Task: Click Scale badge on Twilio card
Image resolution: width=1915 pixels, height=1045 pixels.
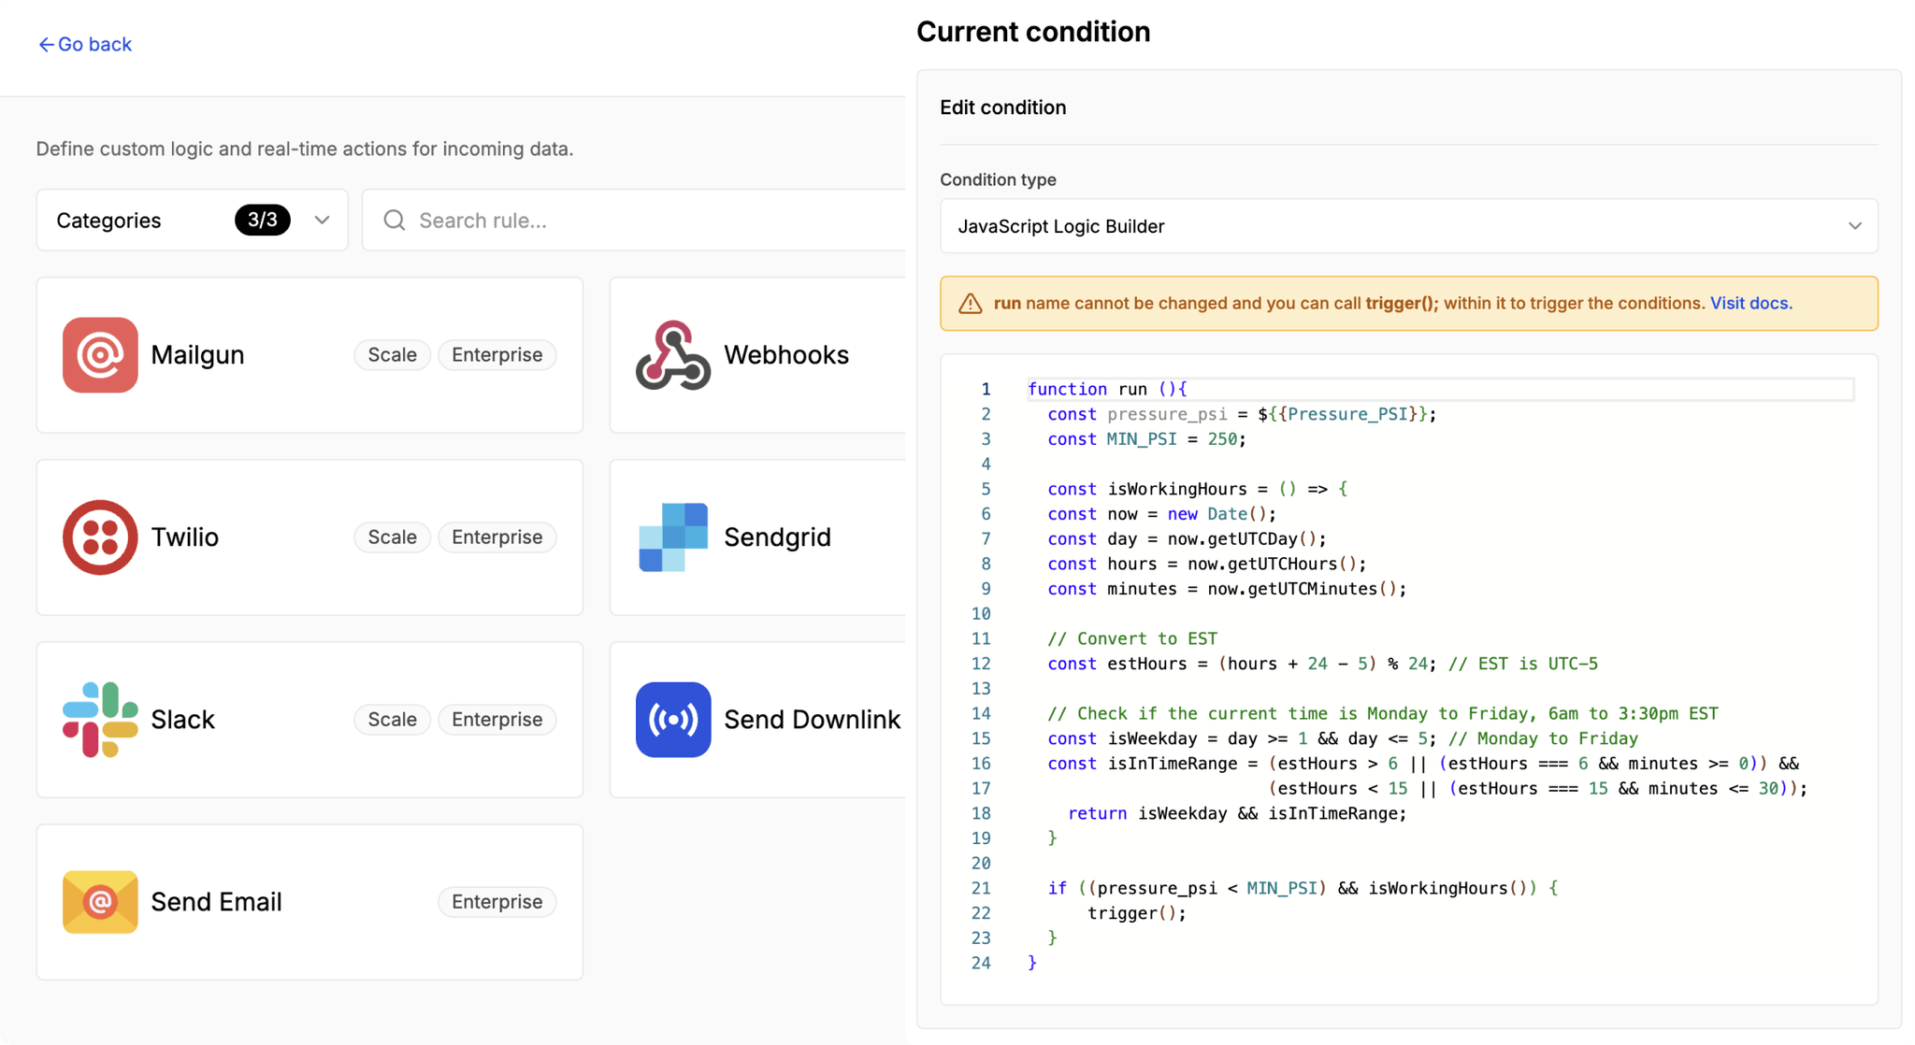Action: pyautogui.click(x=392, y=537)
